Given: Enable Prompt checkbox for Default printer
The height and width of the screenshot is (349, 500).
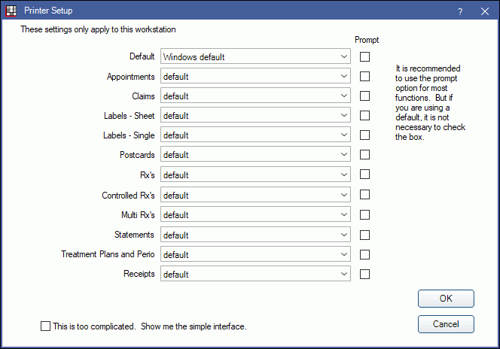Looking at the screenshot, I should [x=364, y=56].
